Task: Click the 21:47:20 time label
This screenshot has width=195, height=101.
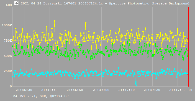Action: pyautogui.click(x=152, y=90)
